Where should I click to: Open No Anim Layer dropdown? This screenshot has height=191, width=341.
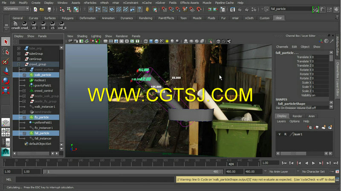[281, 171]
